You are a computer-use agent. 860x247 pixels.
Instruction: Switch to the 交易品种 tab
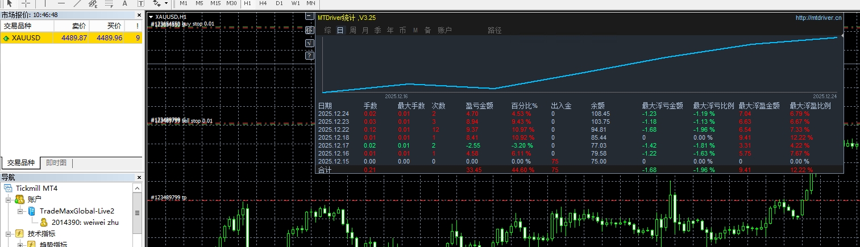(x=21, y=163)
